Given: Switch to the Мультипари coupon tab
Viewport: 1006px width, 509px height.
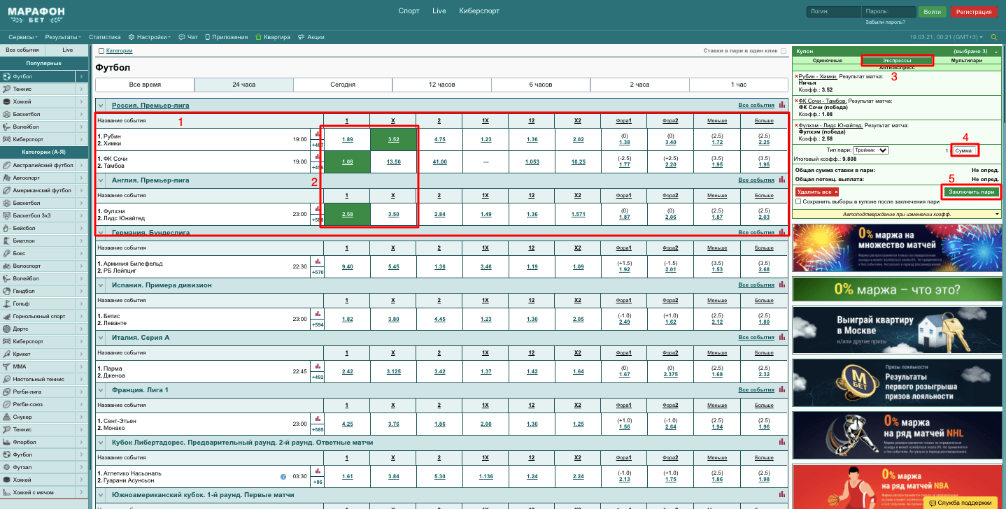Looking at the screenshot, I should click(967, 61).
